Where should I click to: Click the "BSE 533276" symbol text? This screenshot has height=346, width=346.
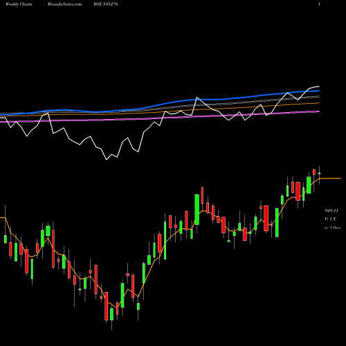point(106,4)
